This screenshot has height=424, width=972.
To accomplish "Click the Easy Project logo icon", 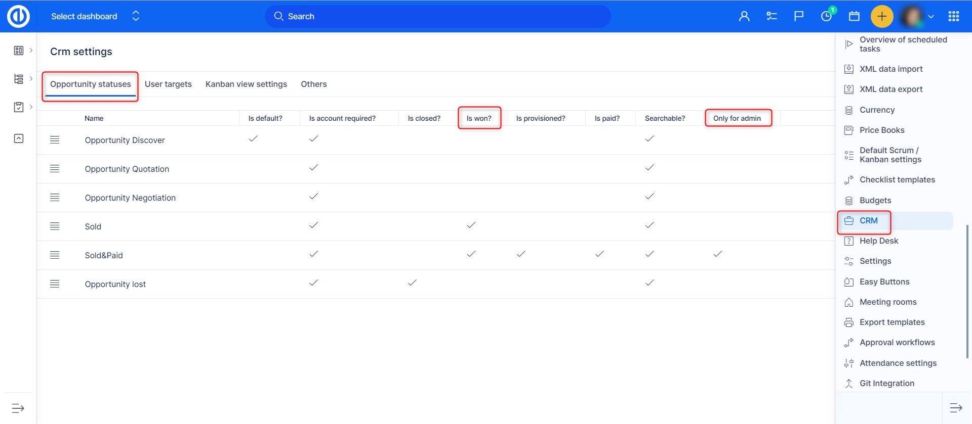I will 18,16.
